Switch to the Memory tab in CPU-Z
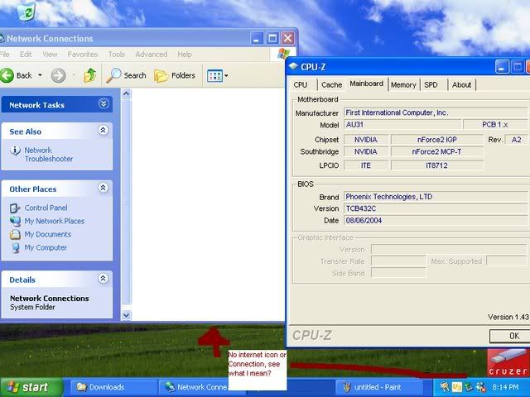The height and width of the screenshot is (397, 530). (x=403, y=84)
